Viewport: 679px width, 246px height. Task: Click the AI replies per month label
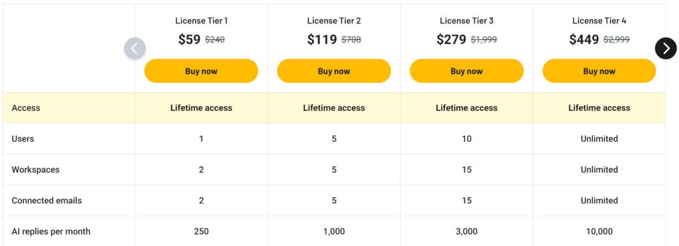tap(51, 231)
